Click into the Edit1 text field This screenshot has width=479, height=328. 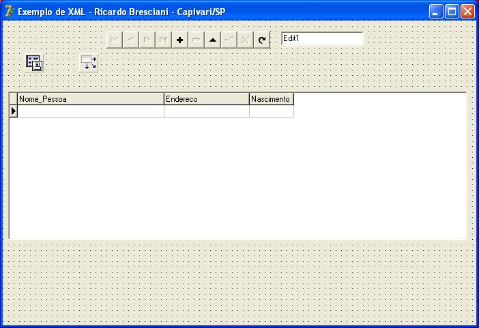point(322,39)
